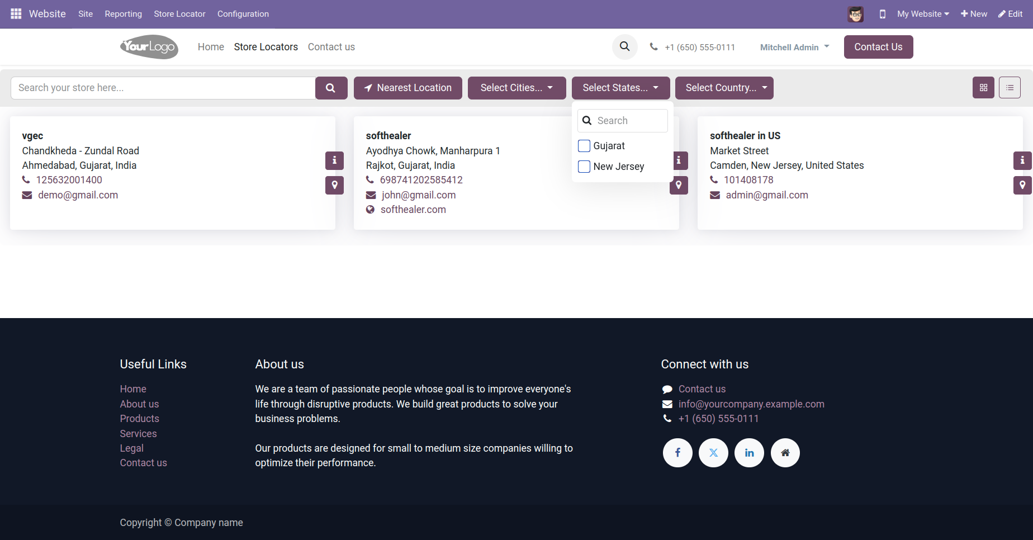Switch to list view layout
The width and height of the screenshot is (1033, 540).
[x=1010, y=88]
